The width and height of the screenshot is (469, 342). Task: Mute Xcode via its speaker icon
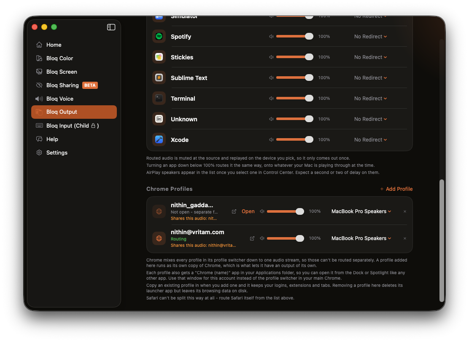(271, 139)
